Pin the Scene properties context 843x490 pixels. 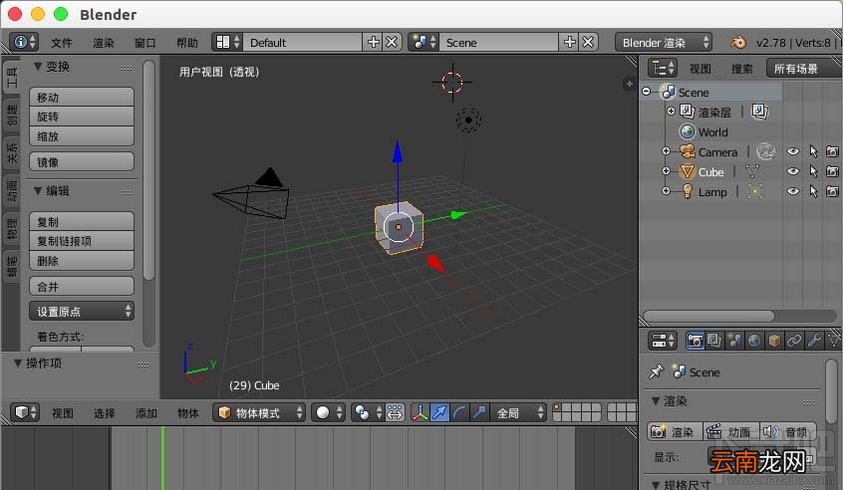656,371
